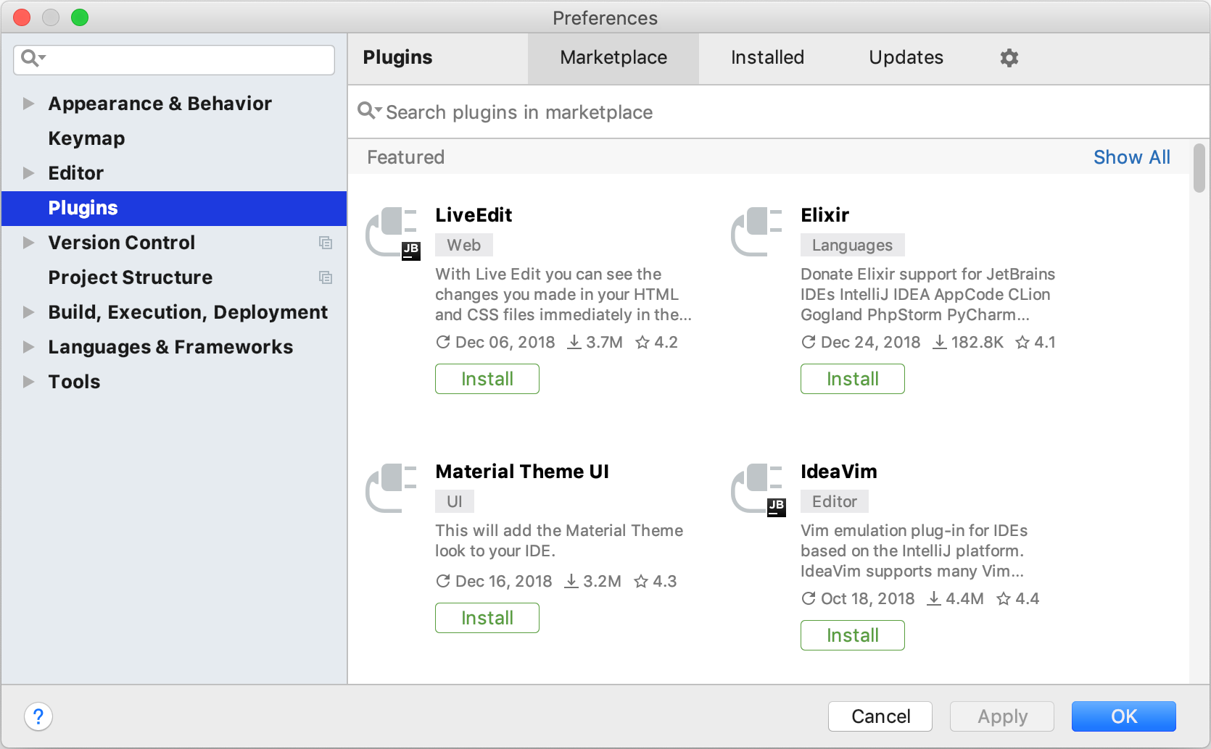This screenshot has height=749, width=1211.
Task: Switch to the Marketplace tab
Action: point(613,58)
